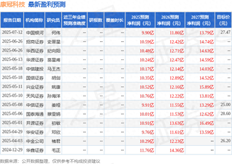This screenshot has width=232, height=164.
Task: Click the 中信证券 institution cell
Action: 35,105
